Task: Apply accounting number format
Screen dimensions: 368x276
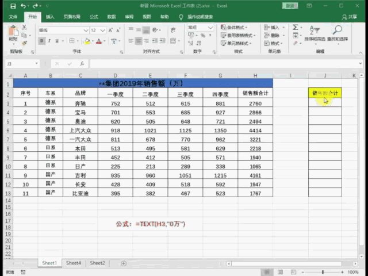Action: [x=191, y=36]
